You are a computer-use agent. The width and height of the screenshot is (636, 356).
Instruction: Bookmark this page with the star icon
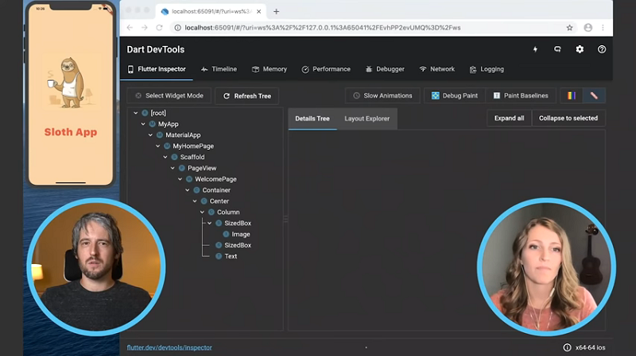coord(569,28)
